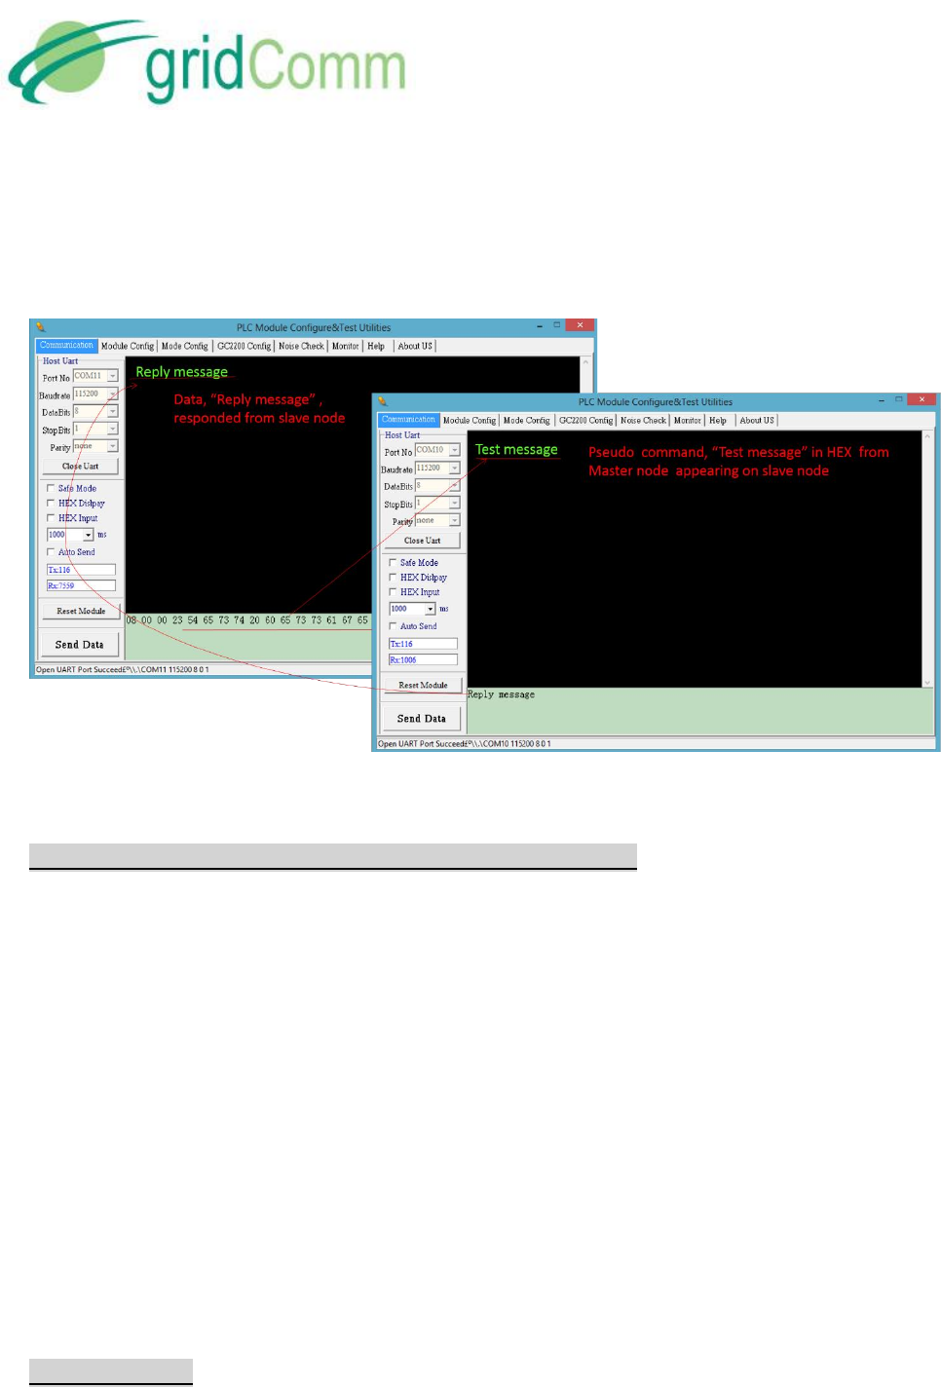Click Close Uart button in COM10 window
This screenshot has width=941, height=1387.
tap(422, 541)
